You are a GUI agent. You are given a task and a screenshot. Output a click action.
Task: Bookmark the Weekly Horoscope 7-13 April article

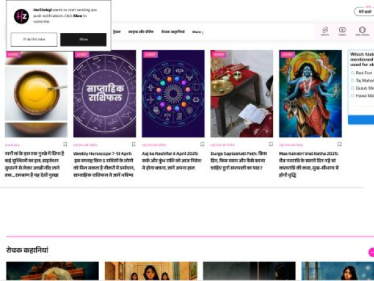click(133, 144)
